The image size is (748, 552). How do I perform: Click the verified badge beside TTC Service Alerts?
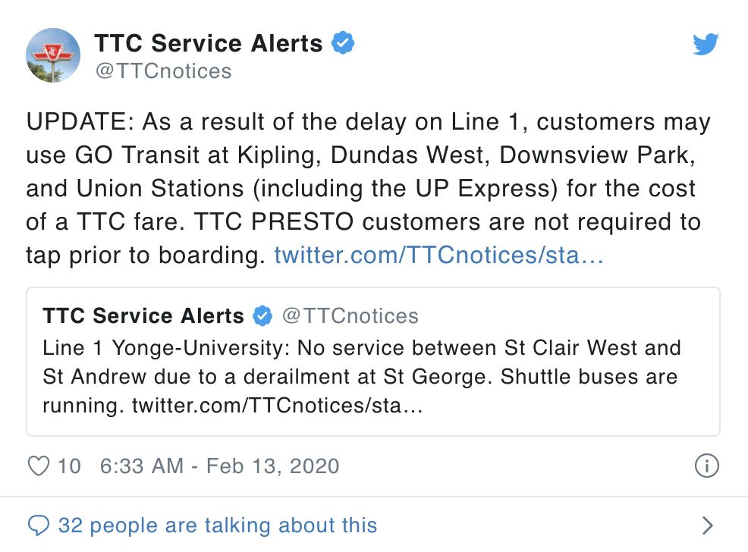344,43
